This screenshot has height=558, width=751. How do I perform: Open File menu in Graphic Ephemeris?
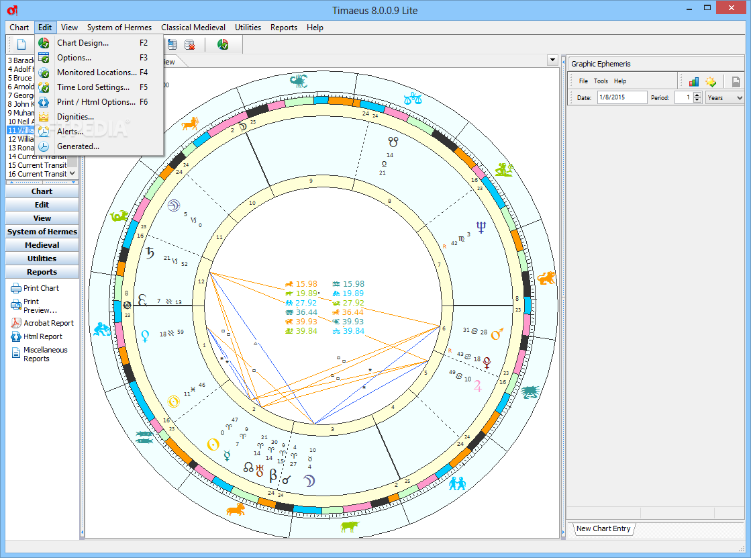click(x=583, y=81)
